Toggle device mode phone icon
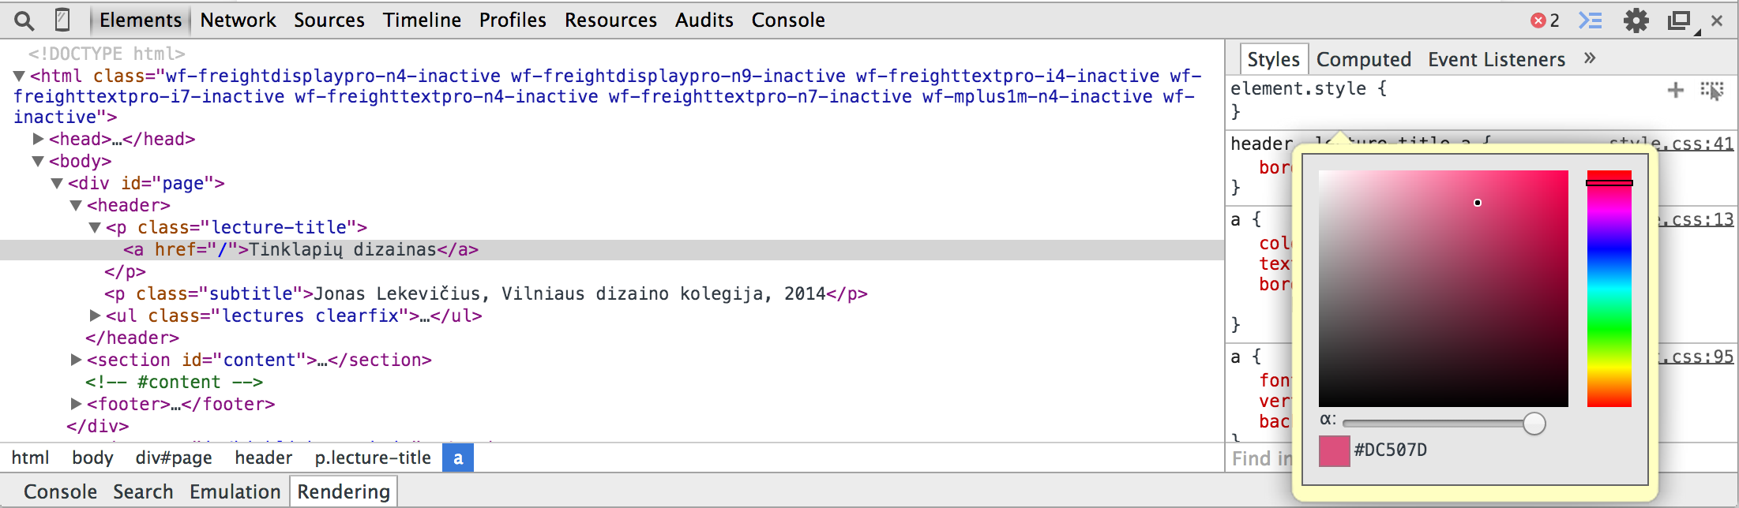1739x508 pixels. pos(62,20)
